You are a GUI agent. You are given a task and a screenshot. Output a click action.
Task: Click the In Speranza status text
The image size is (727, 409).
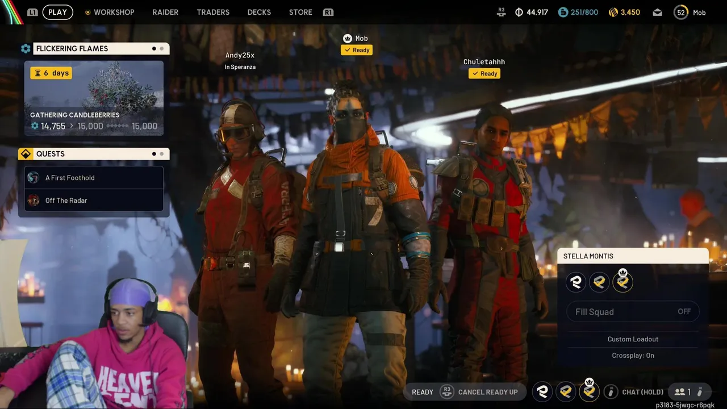point(240,67)
